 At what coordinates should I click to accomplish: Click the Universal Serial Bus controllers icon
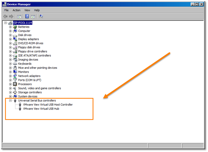[x=15, y=101]
